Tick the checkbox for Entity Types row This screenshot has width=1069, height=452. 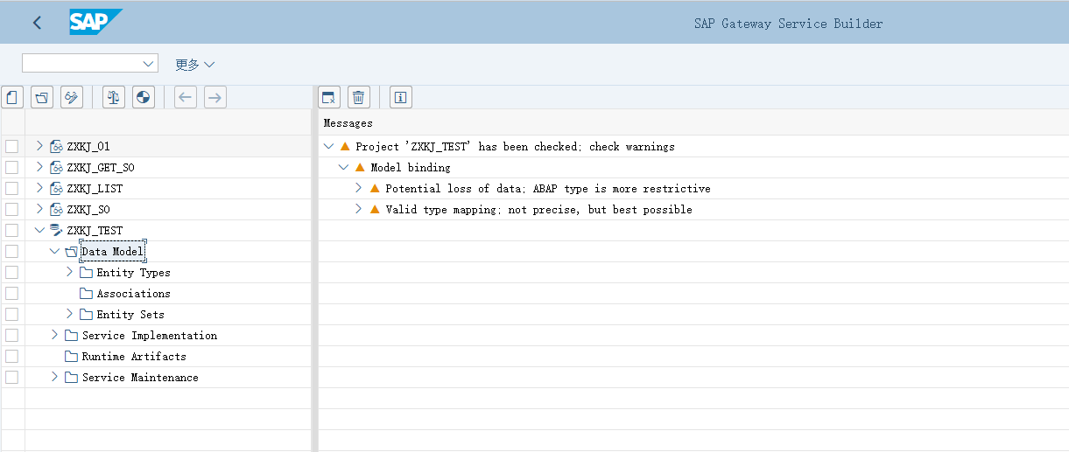coord(11,273)
